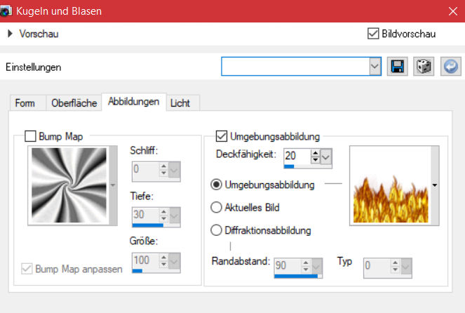Increase Deckfähigkeit with the up arrow
The width and height of the screenshot is (465, 313).
pyautogui.click(x=315, y=152)
